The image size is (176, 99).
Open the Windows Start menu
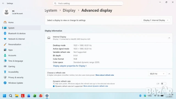tap(4, 96)
